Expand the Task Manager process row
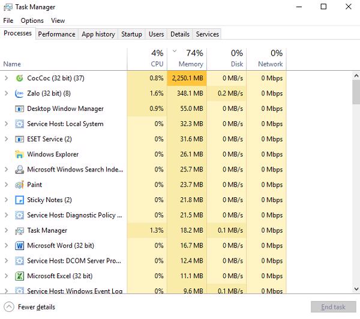Image resolution: width=360 pixels, height=319 pixels. [x=6, y=230]
